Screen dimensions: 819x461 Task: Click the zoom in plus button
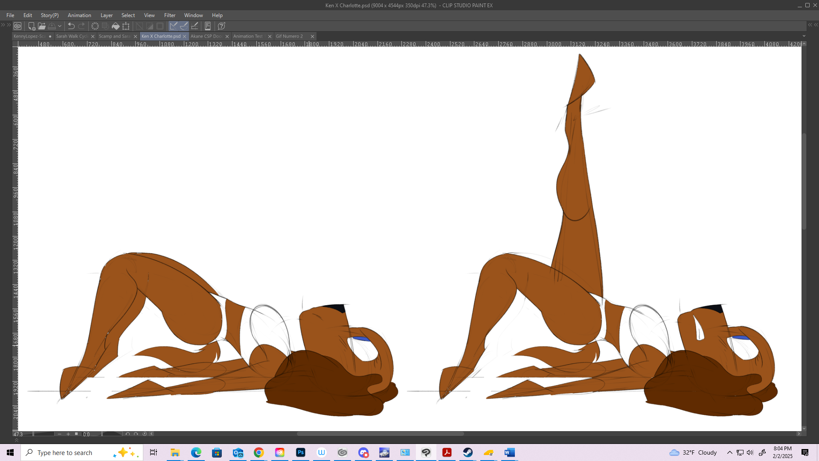coord(68,434)
